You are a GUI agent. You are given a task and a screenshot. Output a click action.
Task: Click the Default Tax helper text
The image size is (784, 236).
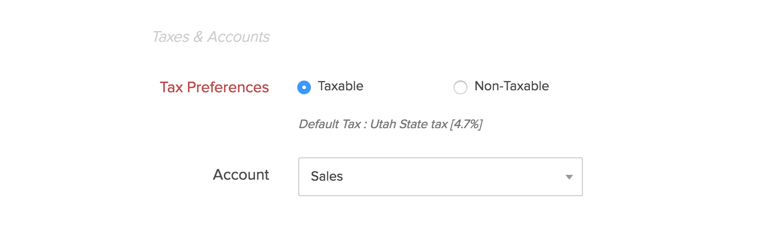pos(390,124)
